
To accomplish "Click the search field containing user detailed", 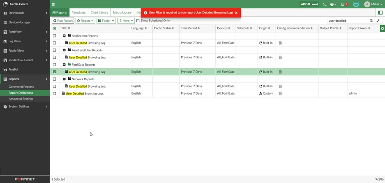I will point(348,21).
